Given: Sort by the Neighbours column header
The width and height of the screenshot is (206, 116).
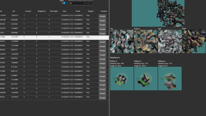Looking at the screenshot, I should (42, 11).
